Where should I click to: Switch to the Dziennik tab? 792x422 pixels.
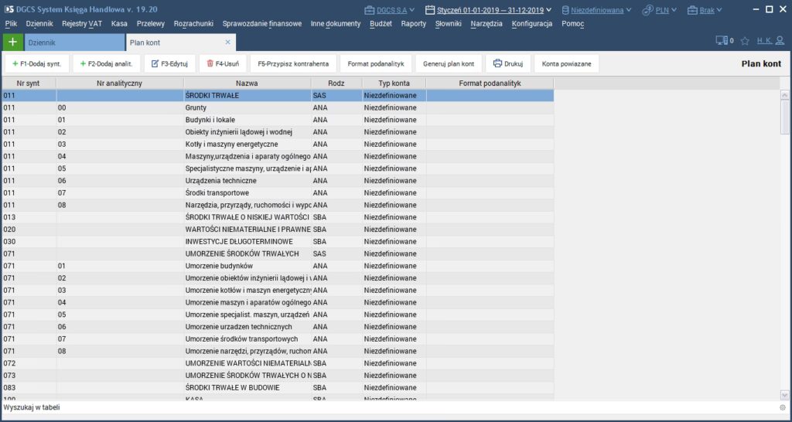pos(73,43)
